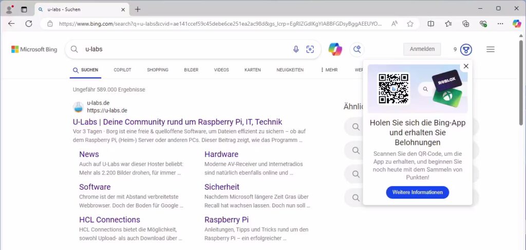526x250 pixels.
Task: Add this page to favorites star
Action: pos(410,24)
